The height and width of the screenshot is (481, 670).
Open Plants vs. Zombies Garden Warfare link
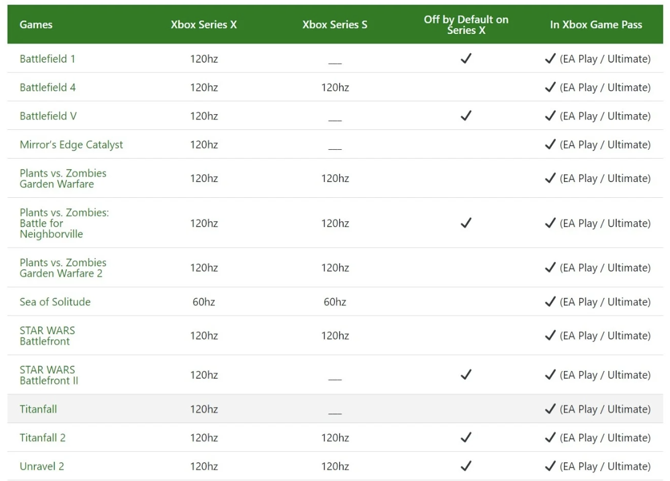(x=63, y=178)
